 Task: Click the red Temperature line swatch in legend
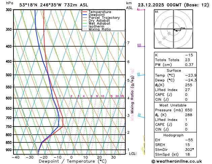85,12
